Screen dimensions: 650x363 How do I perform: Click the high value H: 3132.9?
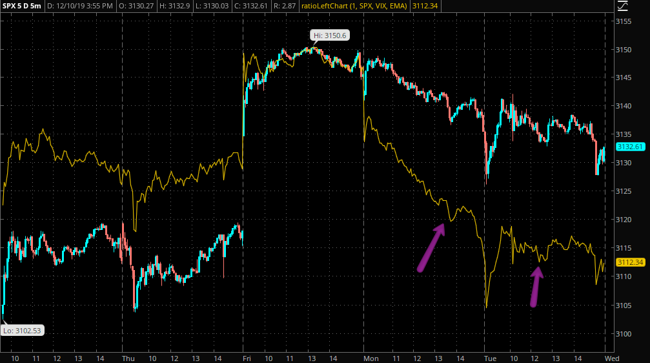(174, 6)
